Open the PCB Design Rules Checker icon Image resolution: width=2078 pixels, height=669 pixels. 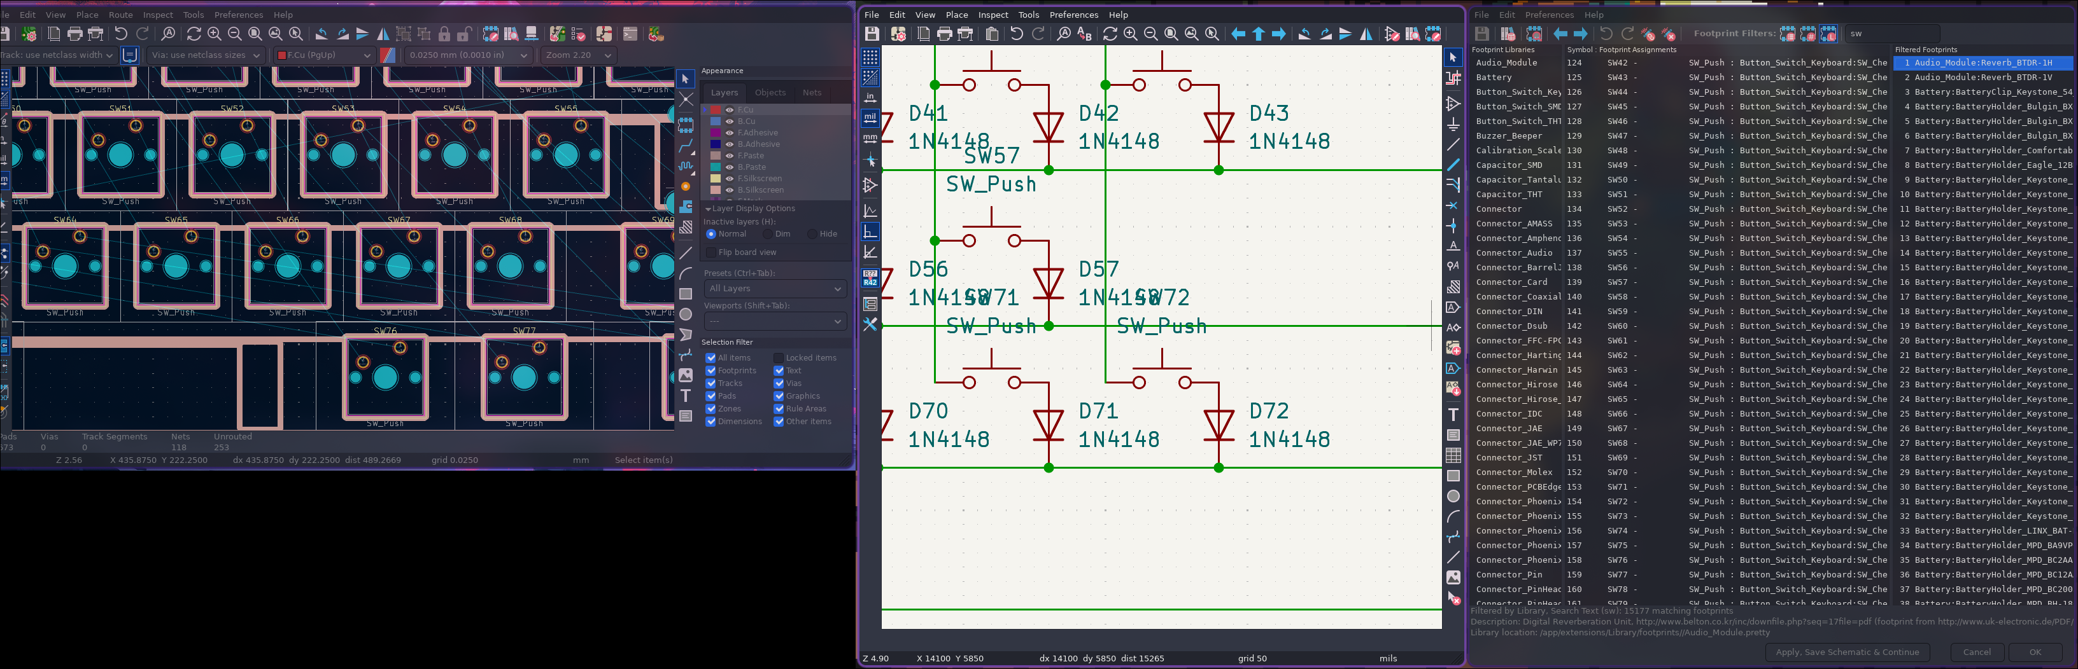point(578,34)
